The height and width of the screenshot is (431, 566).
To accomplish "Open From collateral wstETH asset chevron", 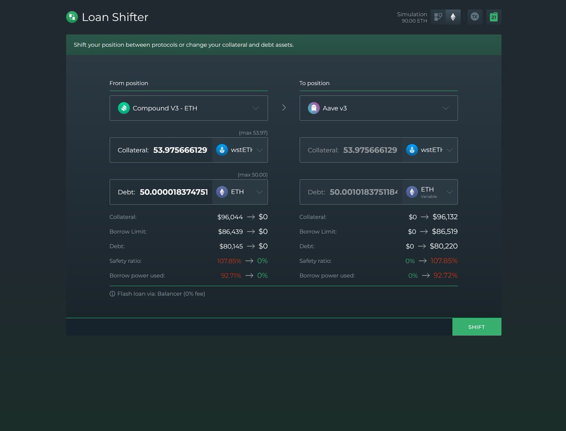I will 259,150.
